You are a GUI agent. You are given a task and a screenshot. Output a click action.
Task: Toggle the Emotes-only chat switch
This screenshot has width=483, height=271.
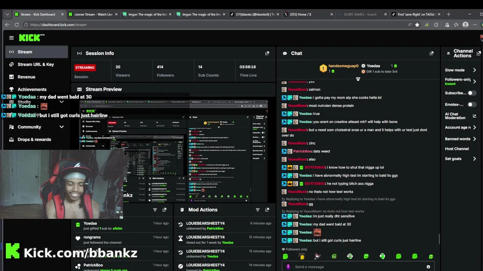(x=472, y=105)
